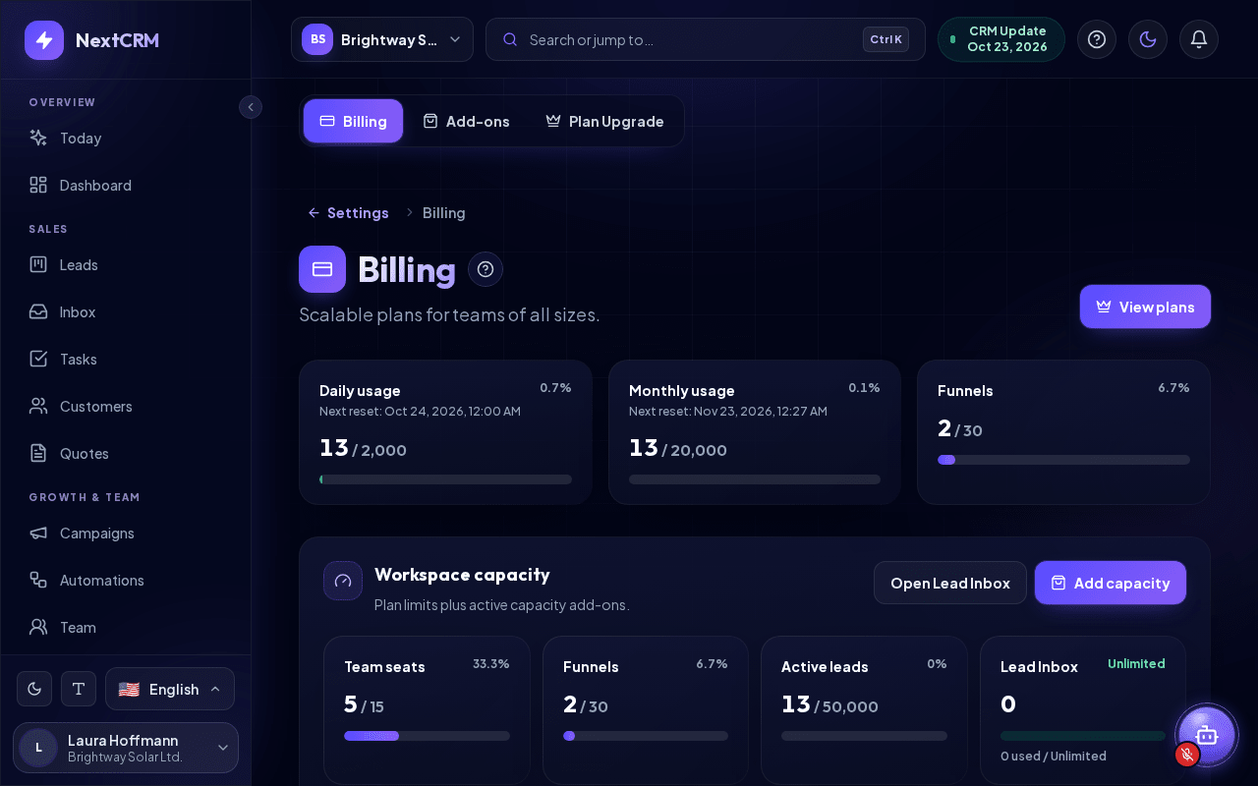Click the Monthly usage card
This screenshot has height=786, width=1258.
click(755, 432)
